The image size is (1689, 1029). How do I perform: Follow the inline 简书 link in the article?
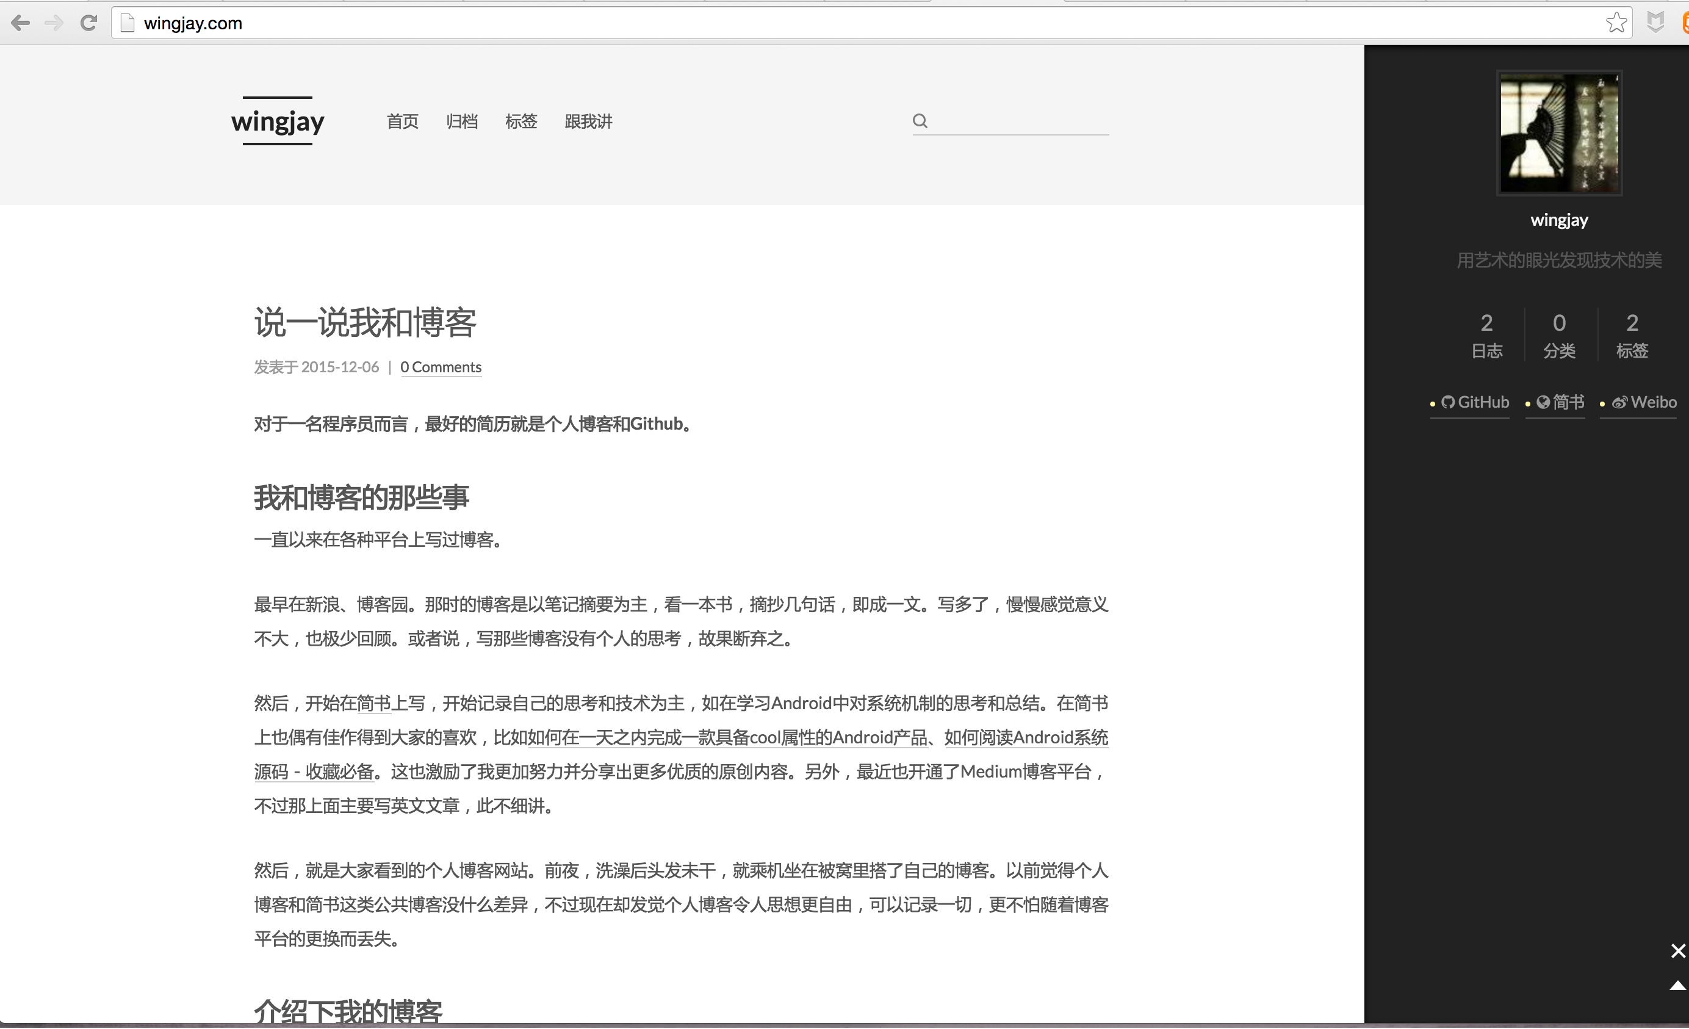point(373,702)
